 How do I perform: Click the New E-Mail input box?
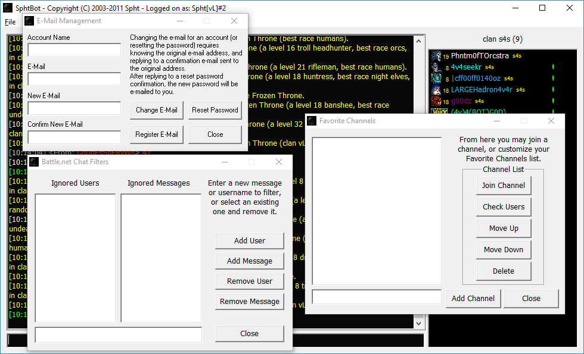click(74, 108)
